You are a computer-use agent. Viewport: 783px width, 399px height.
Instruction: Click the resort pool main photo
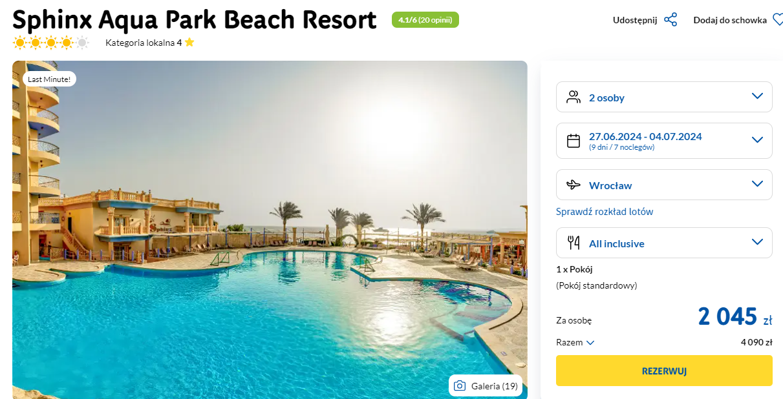click(x=270, y=230)
